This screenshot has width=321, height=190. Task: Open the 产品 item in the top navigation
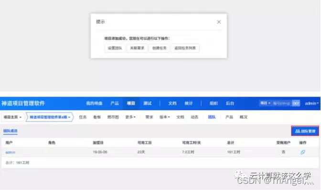(x=115, y=103)
